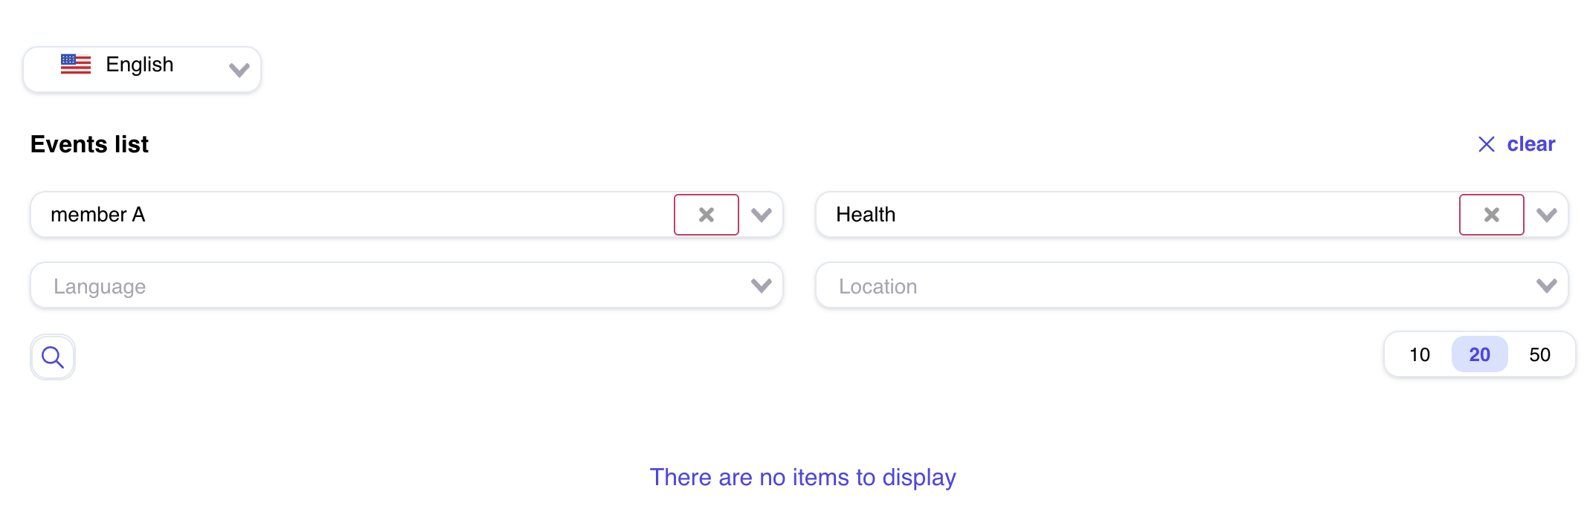
Task: Show 10 items per page
Action: pyautogui.click(x=1419, y=354)
